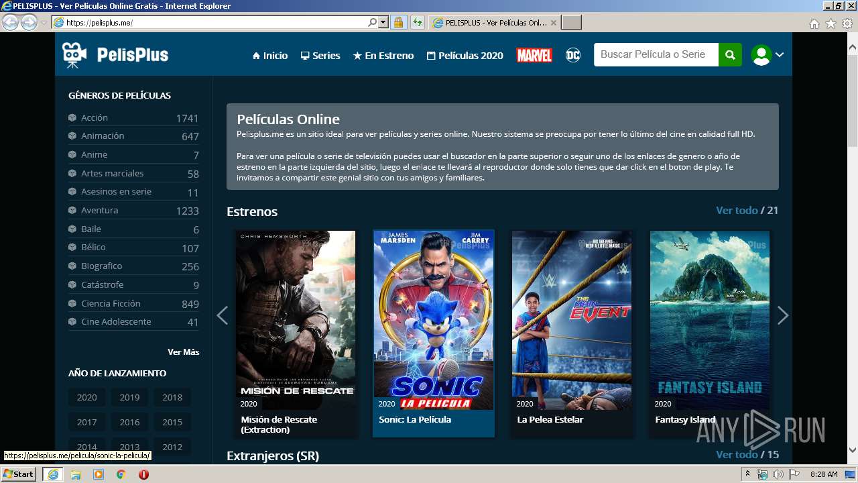This screenshot has height=483, width=858.
Task: Select the PELISPLUS browser tab
Action: 495,23
